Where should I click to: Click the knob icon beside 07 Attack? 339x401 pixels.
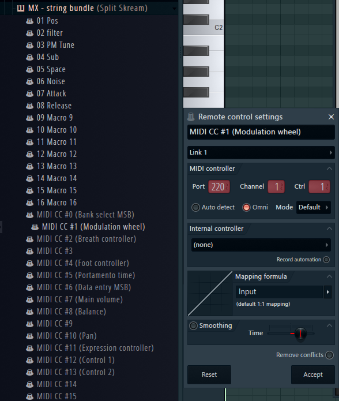click(x=29, y=93)
